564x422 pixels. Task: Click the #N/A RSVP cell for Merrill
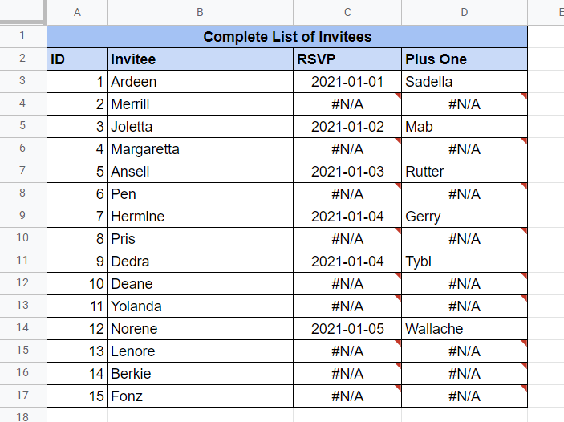click(347, 104)
